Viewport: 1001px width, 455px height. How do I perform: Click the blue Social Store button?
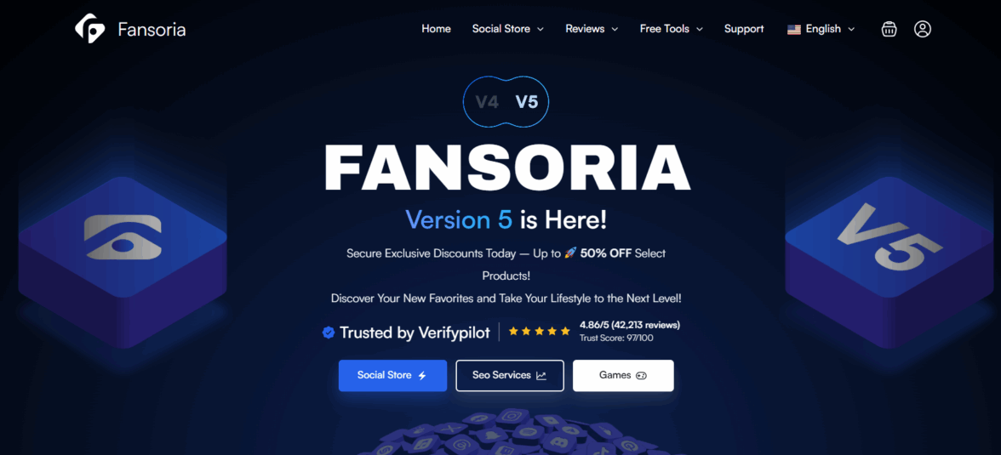click(x=392, y=375)
